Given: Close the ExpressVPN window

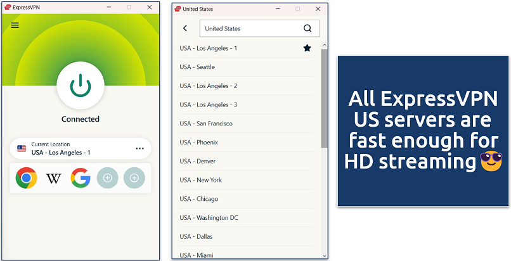Looking at the screenshot, I should click(x=150, y=7).
